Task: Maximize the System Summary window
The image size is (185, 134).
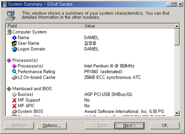Action: pos(174,4)
